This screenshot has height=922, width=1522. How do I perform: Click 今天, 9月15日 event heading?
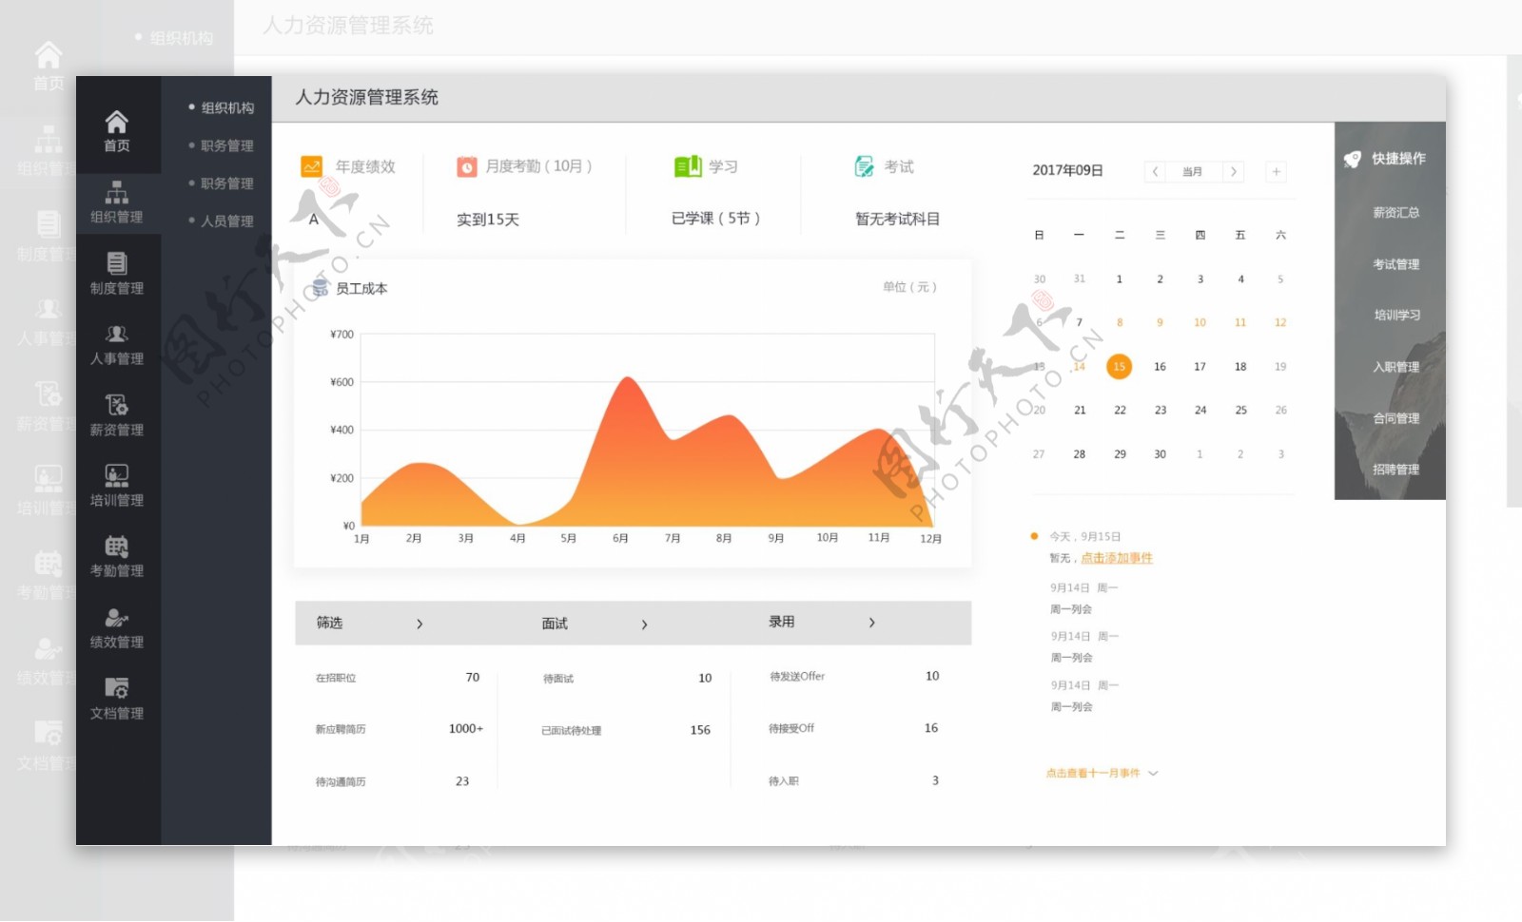(1085, 537)
